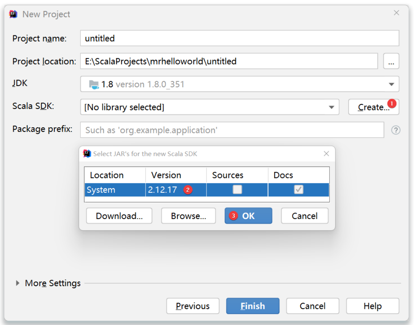Click Download... to fetch a Scala SDK
Image resolution: width=416 pixels, height=325 pixels.
tap(119, 216)
